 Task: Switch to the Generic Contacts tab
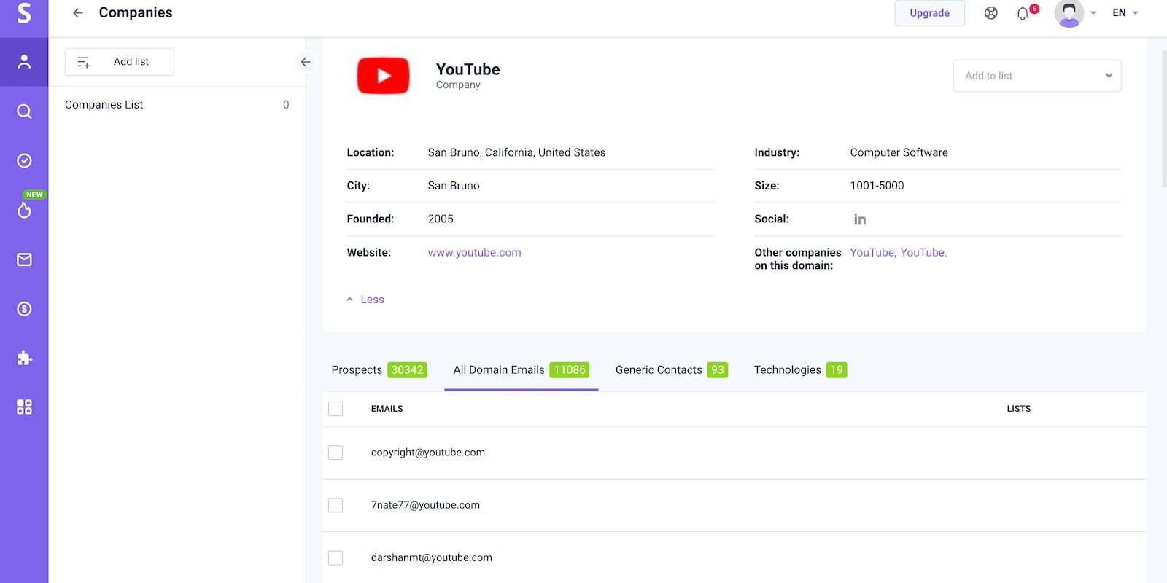[x=671, y=370]
